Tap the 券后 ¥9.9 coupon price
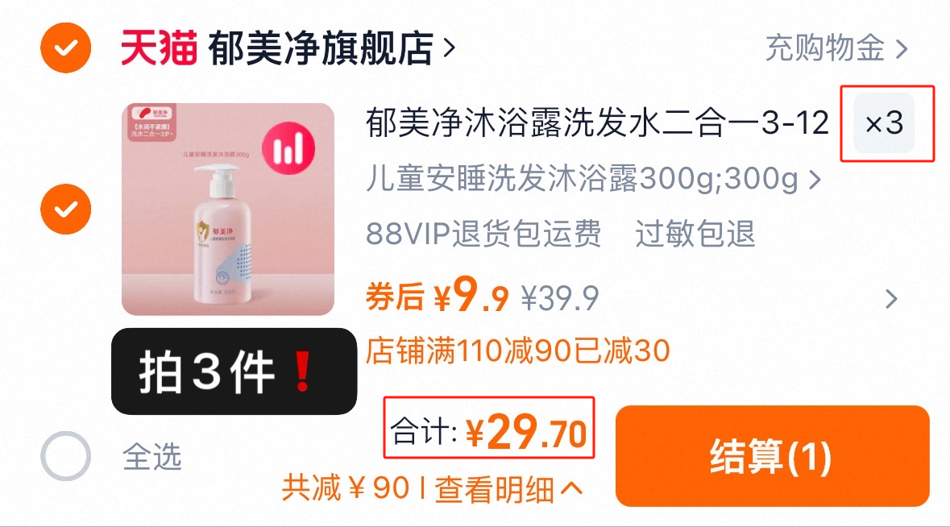This screenshot has width=950, height=527. tap(437, 297)
